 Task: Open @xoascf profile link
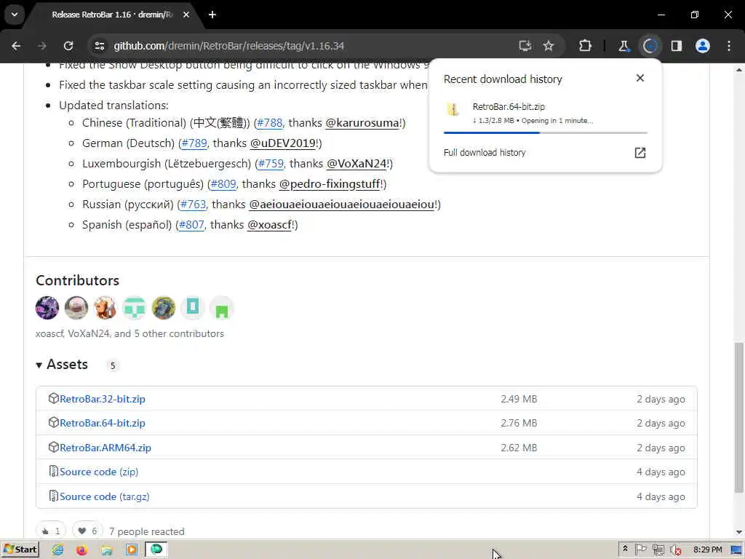pos(269,225)
